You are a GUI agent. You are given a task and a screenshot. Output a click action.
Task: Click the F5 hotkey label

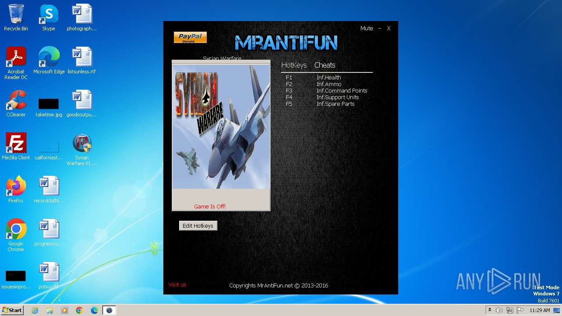point(289,104)
